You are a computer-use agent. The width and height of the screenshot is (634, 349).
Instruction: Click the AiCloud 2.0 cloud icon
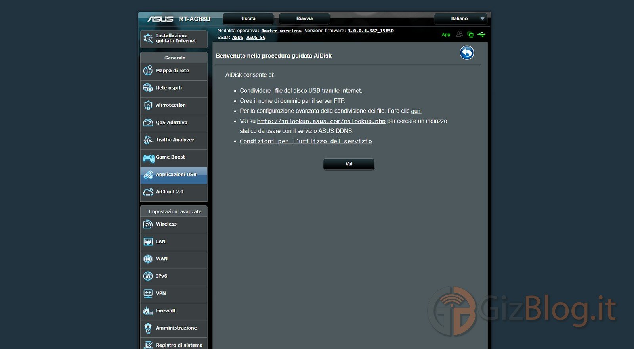point(148,192)
